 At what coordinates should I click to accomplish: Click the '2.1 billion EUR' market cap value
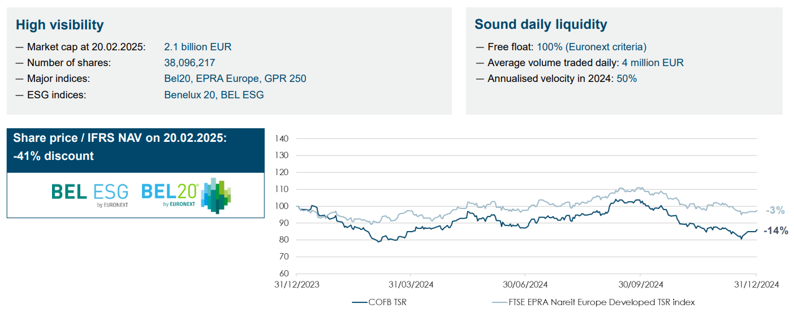[x=198, y=47]
